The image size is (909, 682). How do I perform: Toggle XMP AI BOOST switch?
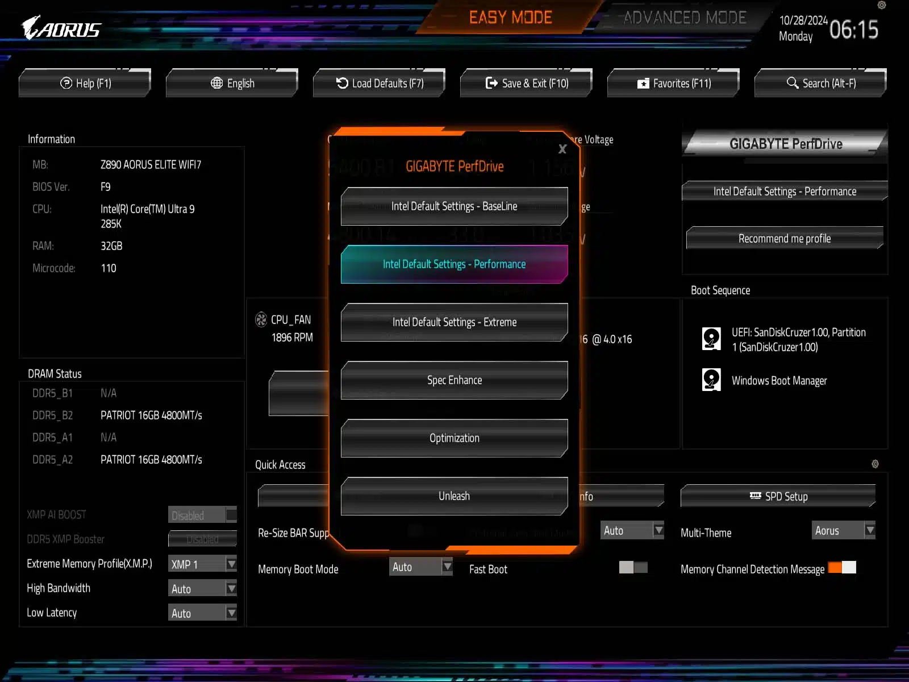click(x=202, y=515)
